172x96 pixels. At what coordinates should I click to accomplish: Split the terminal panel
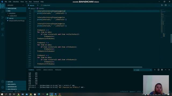pyautogui.click(x=158, y=70)
